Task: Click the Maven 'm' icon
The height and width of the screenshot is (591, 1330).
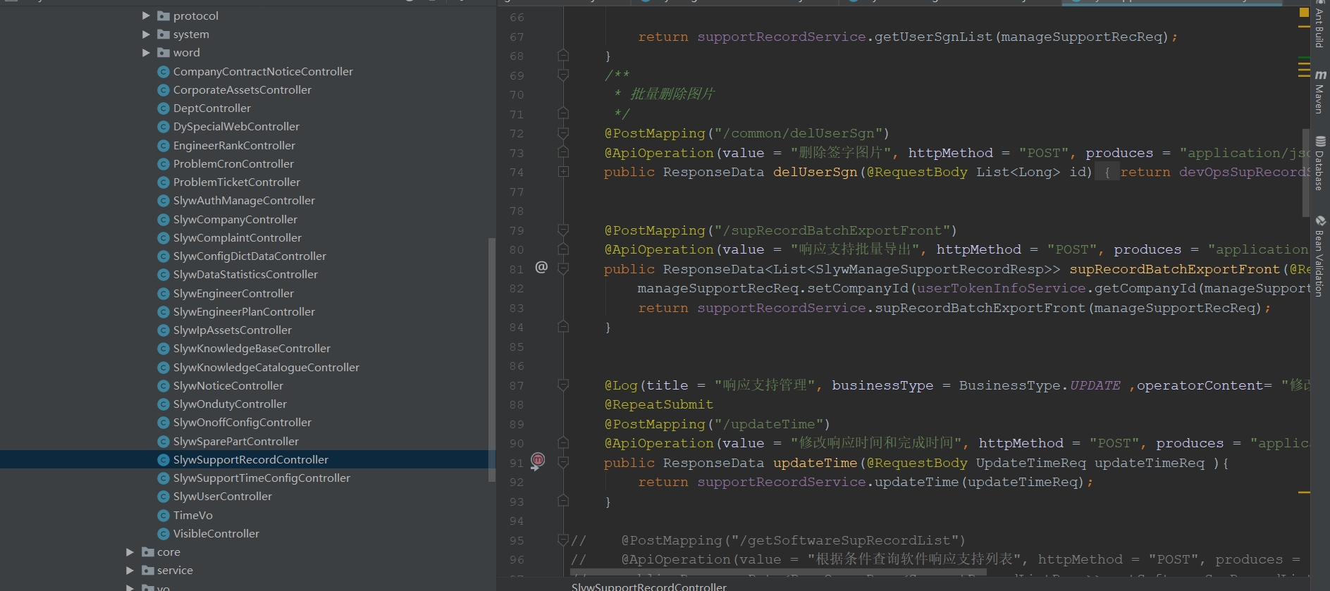Action: click(1320, 75)
